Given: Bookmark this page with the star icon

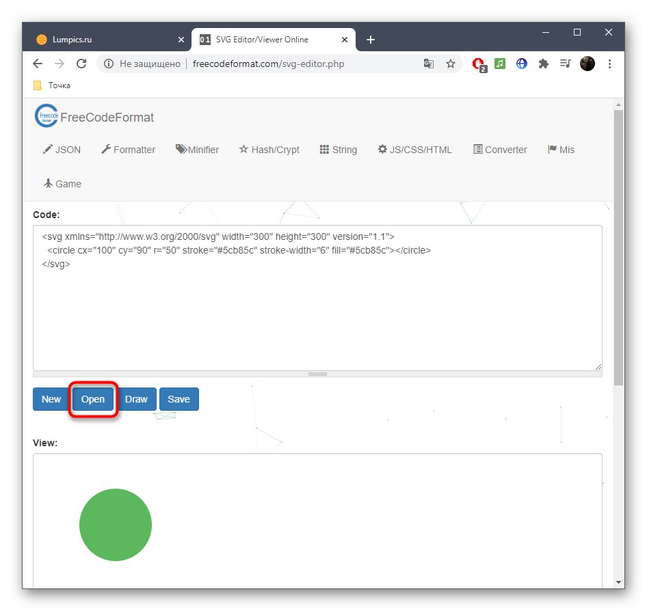Looking at the screenshot, I should pos(451,64).
